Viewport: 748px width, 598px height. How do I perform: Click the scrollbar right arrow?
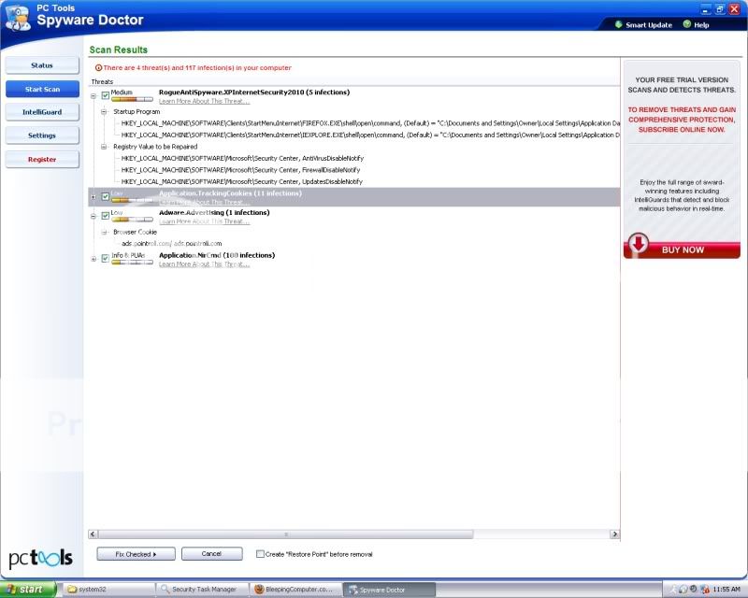coord(615,534)
